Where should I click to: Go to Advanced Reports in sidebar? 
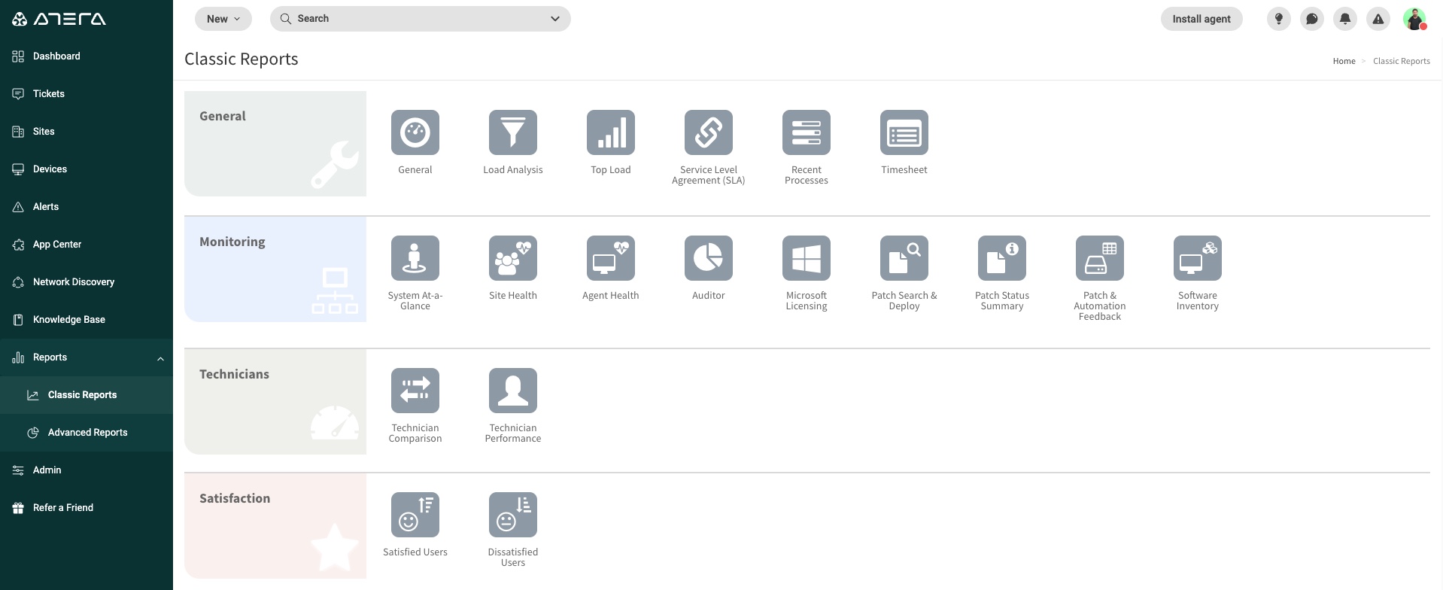point(86,433)
